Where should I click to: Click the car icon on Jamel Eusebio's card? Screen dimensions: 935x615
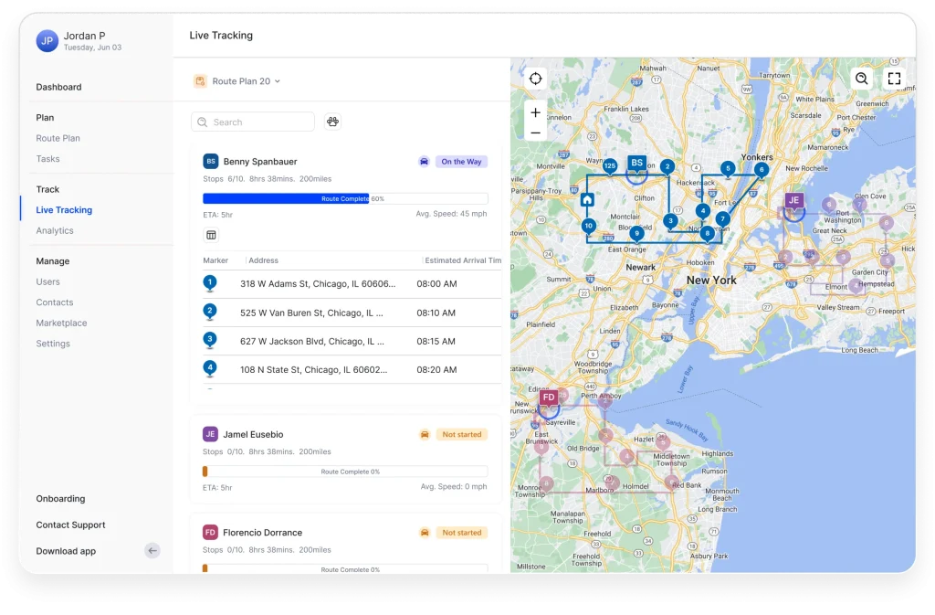point(425,434)
